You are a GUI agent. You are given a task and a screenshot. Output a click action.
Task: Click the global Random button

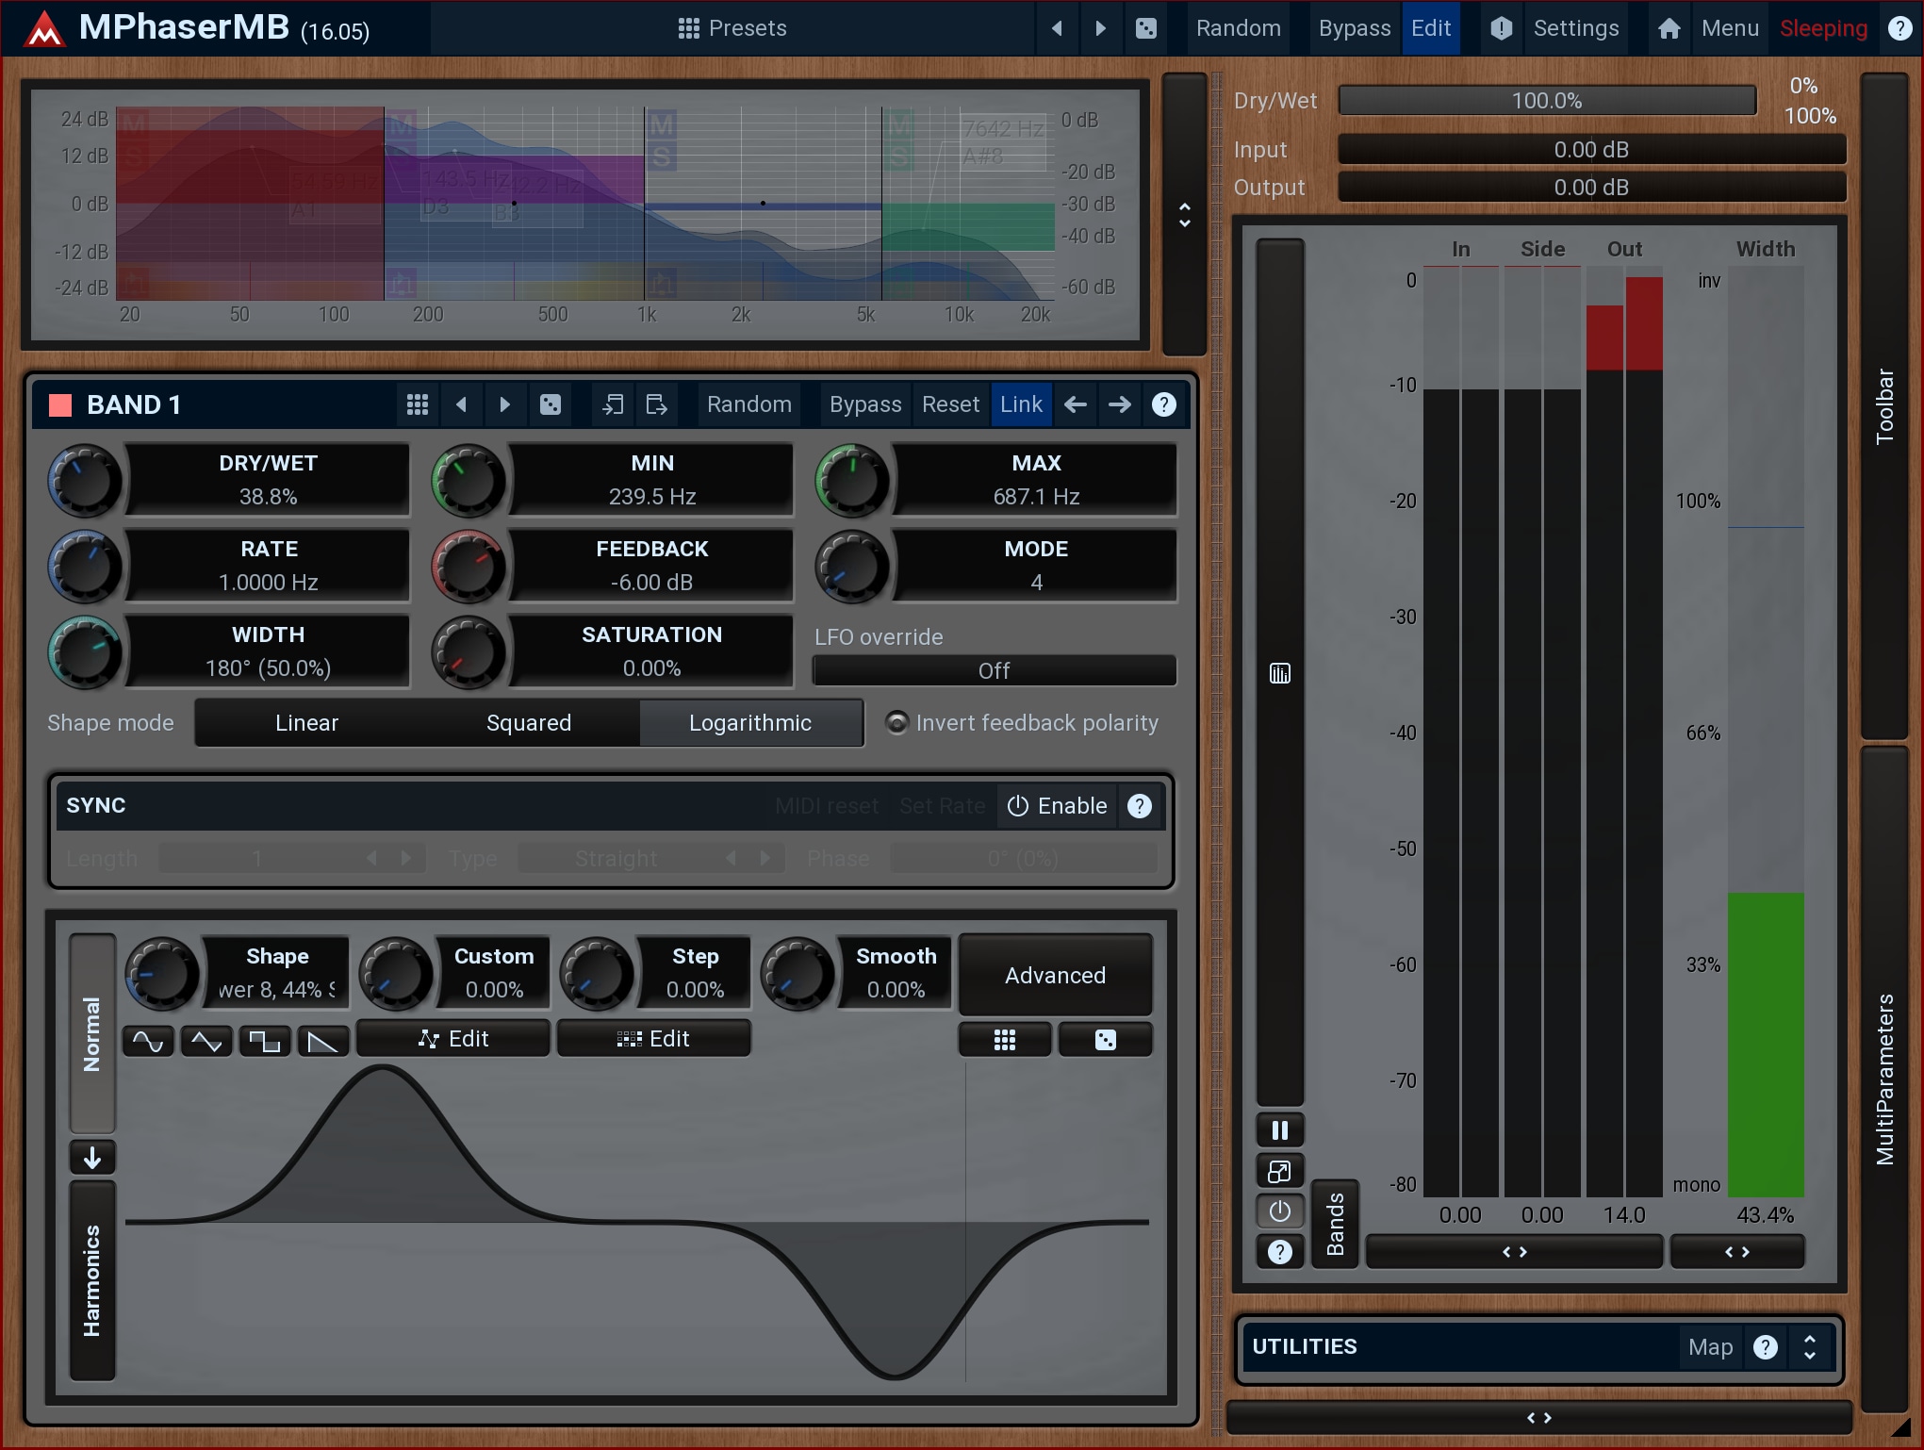(x=1238, y=28)
